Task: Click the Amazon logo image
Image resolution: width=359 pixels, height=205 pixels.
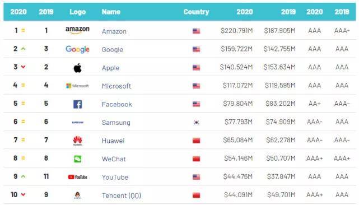Action: tap(77, 30)
